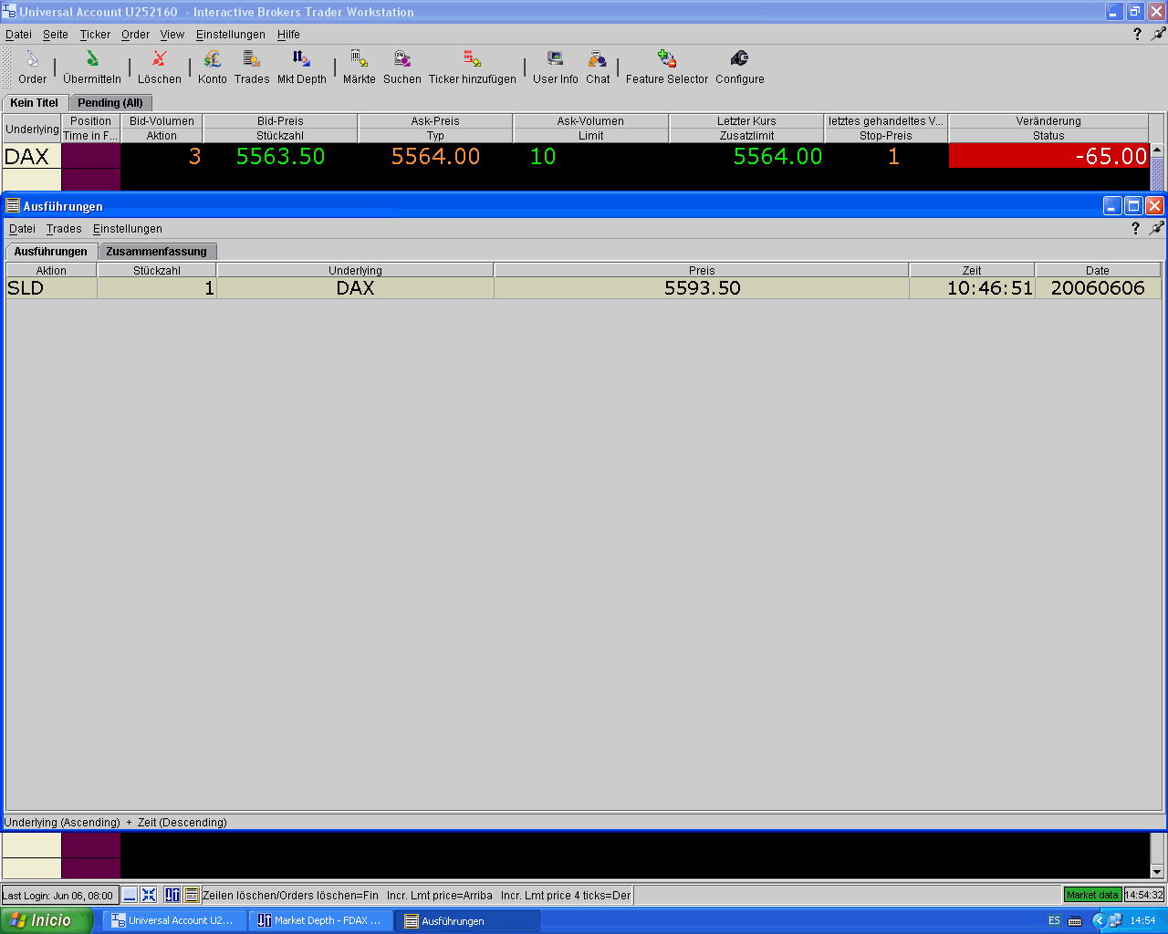
Task: Click the bid price 5563.50
Action: pos(280,156)
